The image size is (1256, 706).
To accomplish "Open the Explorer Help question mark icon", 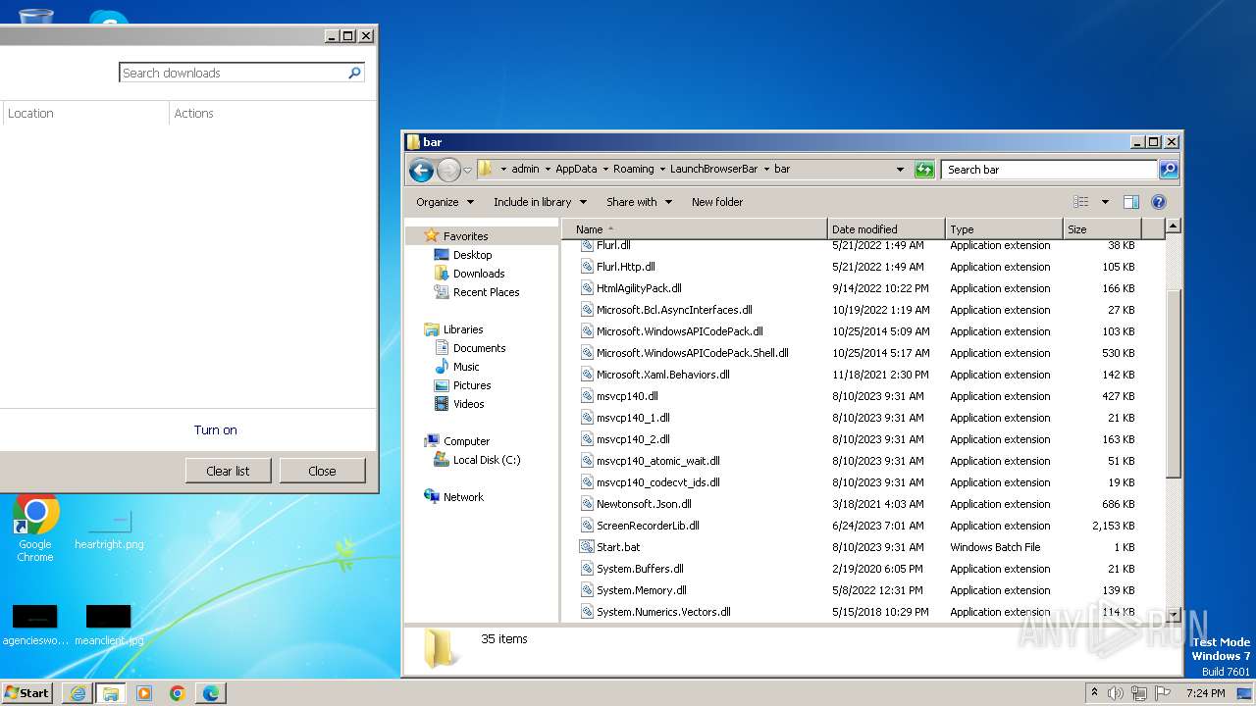I will click(1158, 202).
